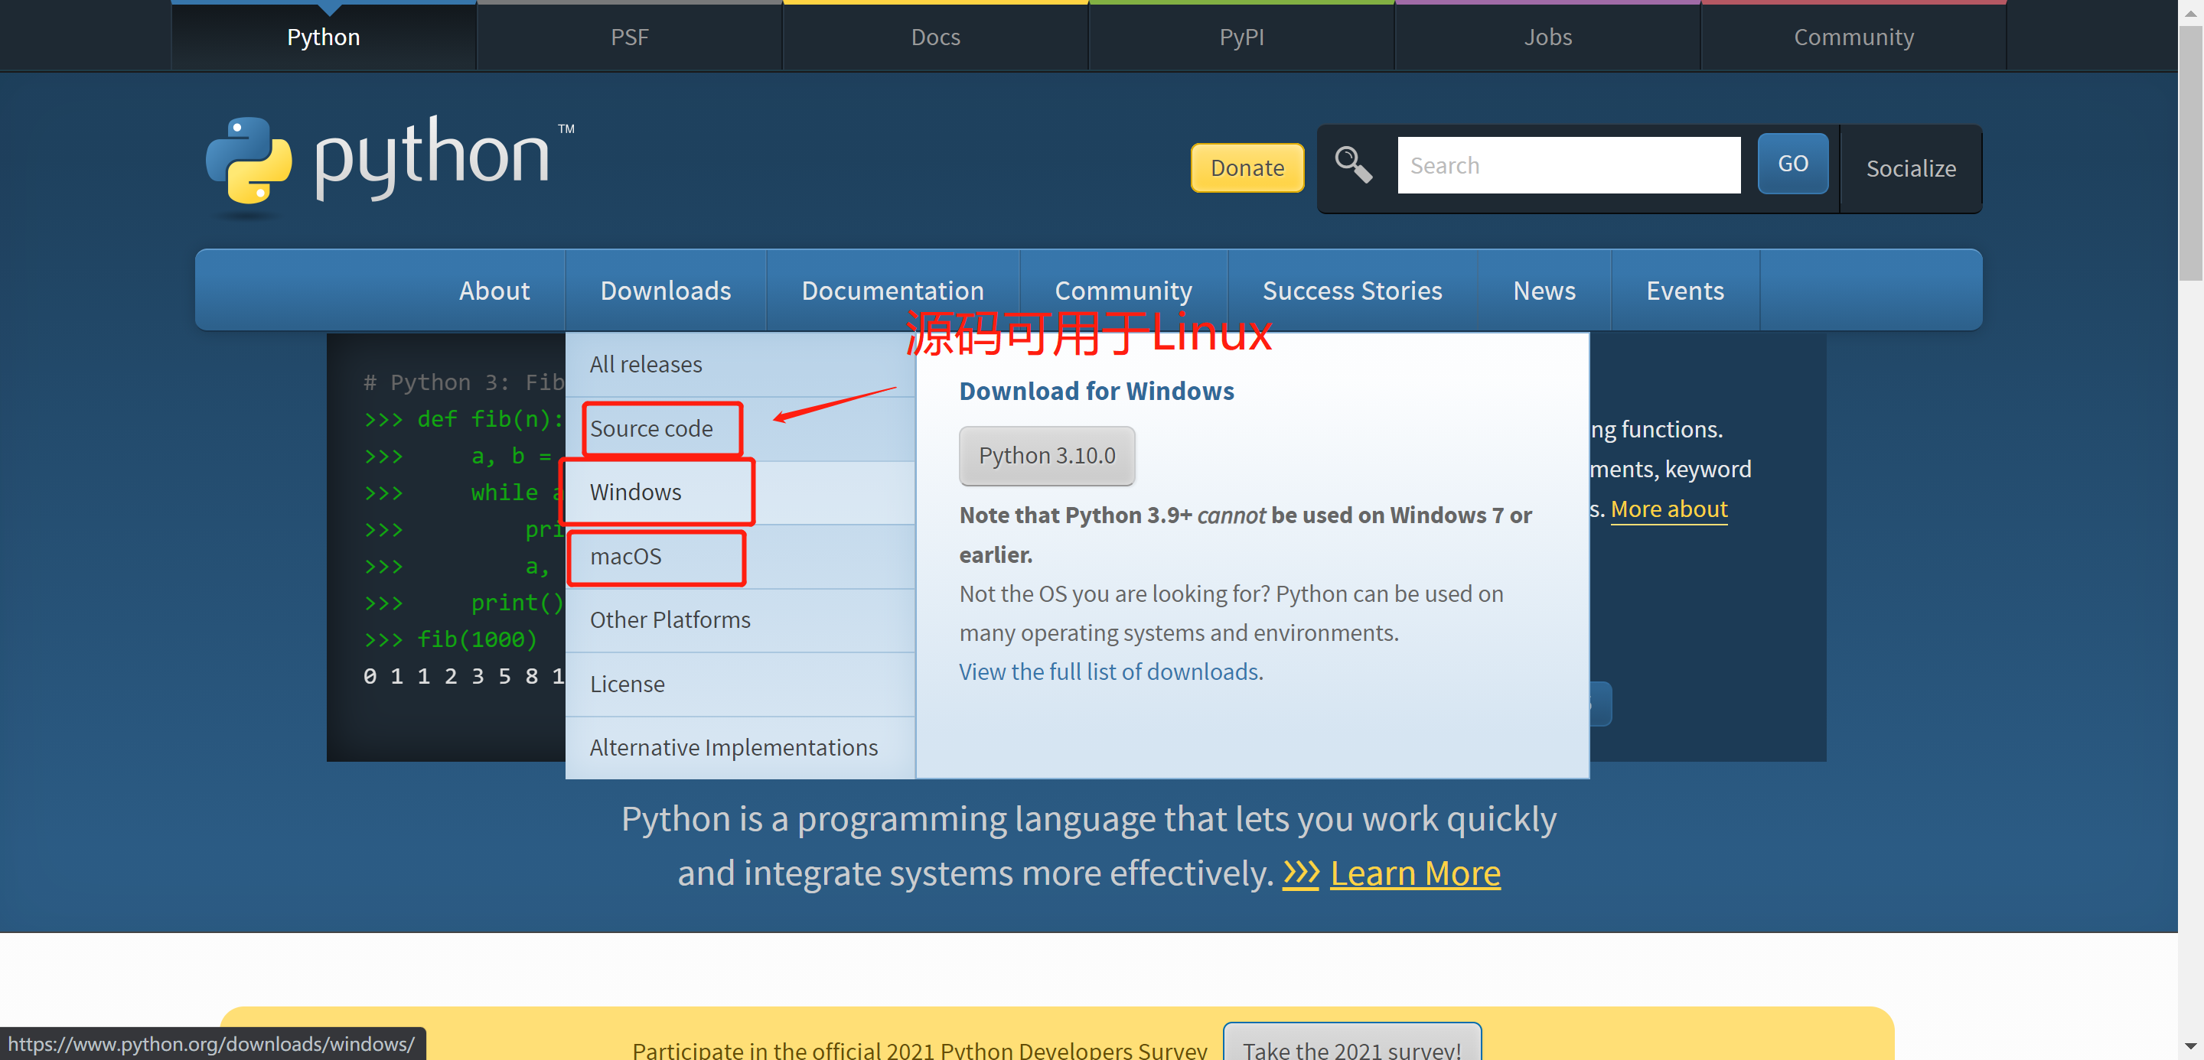Select Source code in downloads menu

tap(651, 428)
